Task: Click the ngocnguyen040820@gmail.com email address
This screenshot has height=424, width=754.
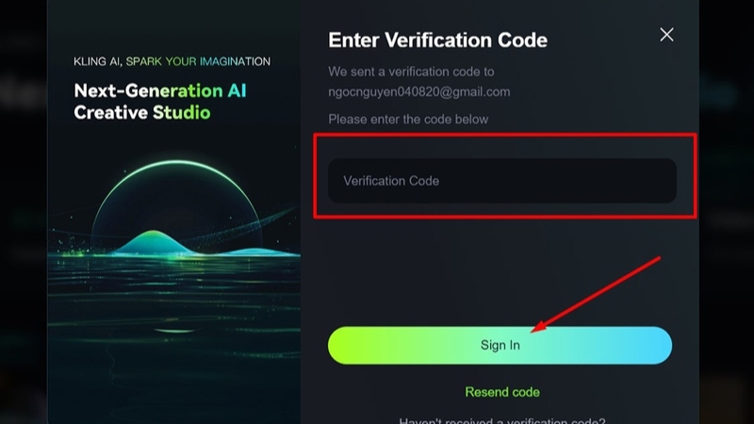Action: pyautogui.click(x=419, y=91)
